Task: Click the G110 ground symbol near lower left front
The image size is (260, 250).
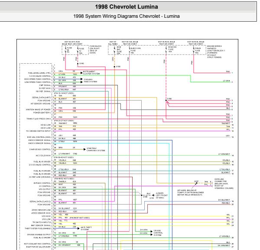Action: [x=153, y=195]
